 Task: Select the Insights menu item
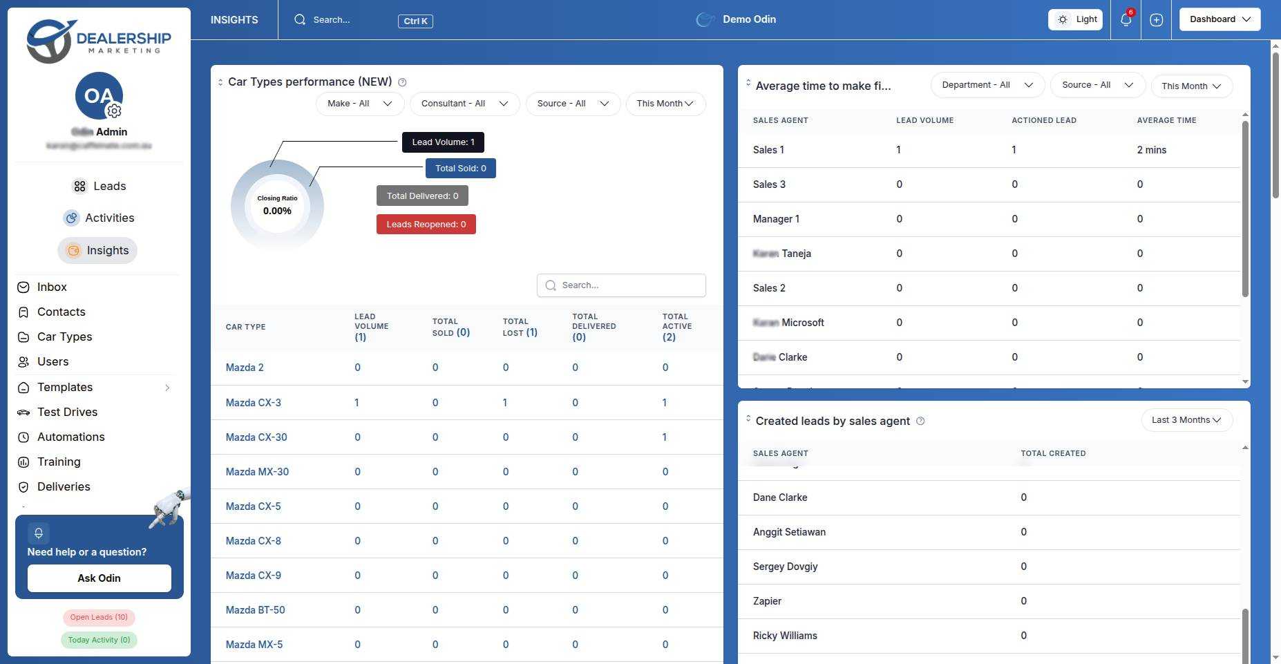(97, 251)
